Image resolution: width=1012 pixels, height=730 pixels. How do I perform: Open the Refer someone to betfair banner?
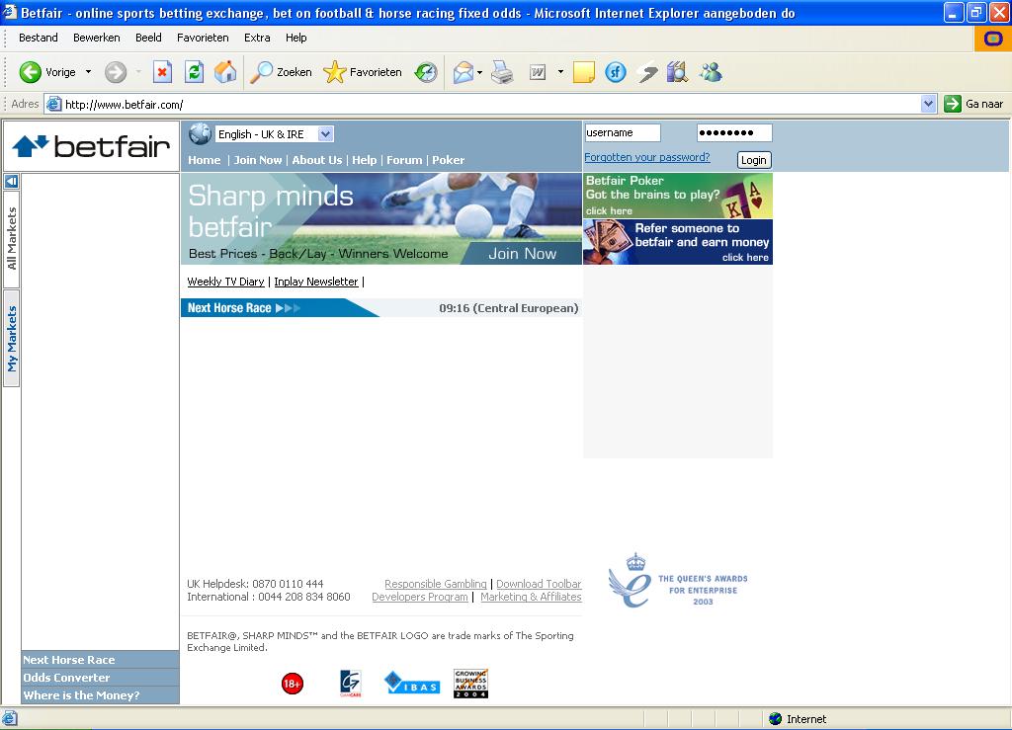pyautogui.click(x=678, y=242)
